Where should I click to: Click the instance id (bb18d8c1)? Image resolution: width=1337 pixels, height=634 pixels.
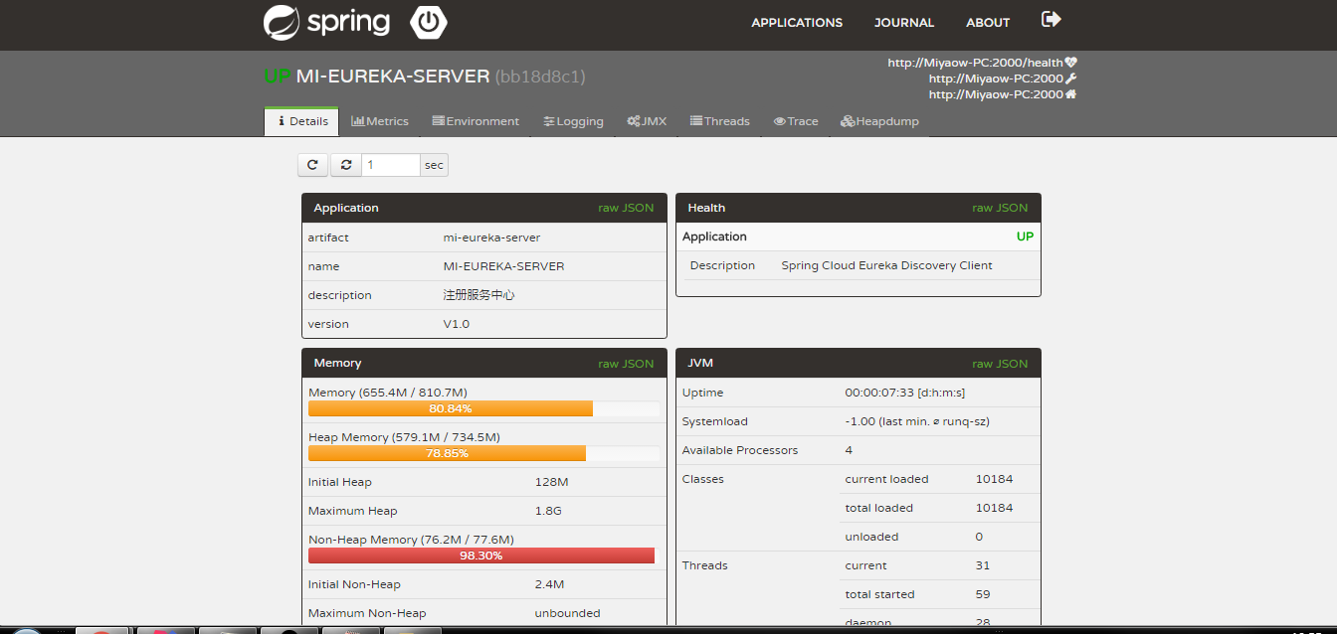pyautogui.click(x=540, y=77)
